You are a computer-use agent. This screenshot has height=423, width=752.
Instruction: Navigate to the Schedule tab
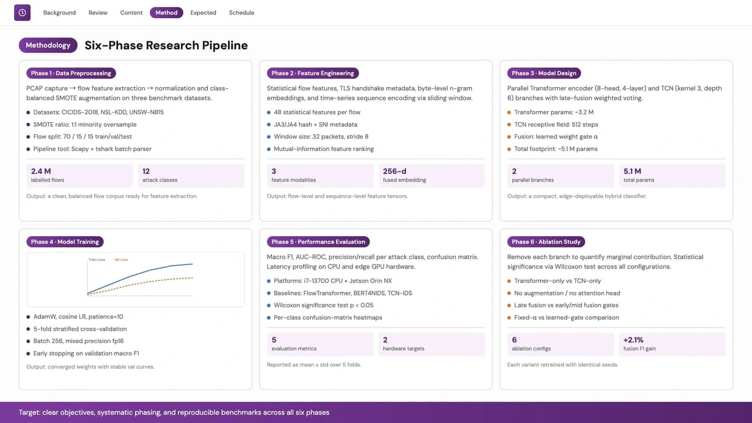(241, 12)
